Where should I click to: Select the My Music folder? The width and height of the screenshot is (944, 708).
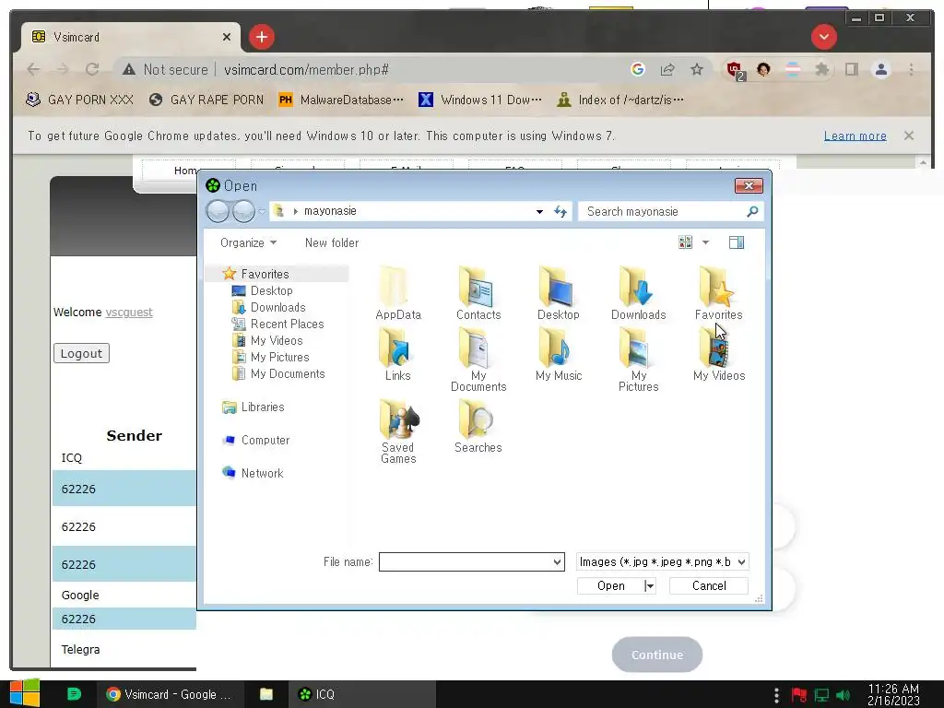pos(558,354)
